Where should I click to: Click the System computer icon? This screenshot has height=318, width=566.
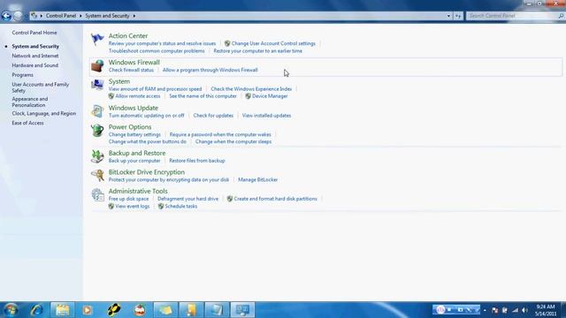click(97, 85)
